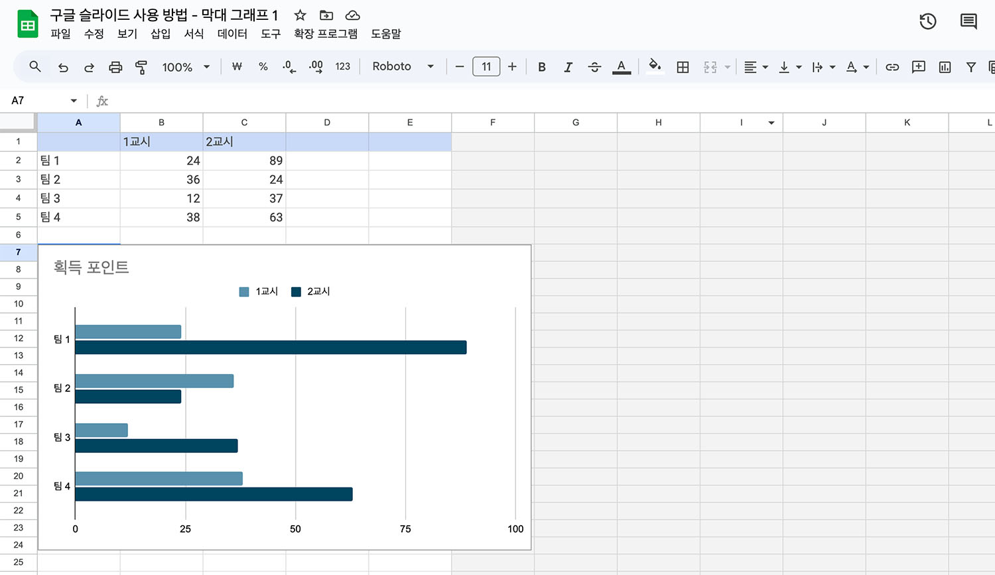Decrease the font size
This screenshot has height=575, width=995.
pyautogui.click(x=459, y=67)
